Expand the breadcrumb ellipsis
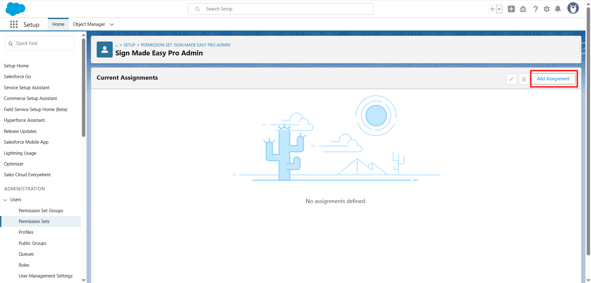Screen dimensions: 591x283 [117, 45]
